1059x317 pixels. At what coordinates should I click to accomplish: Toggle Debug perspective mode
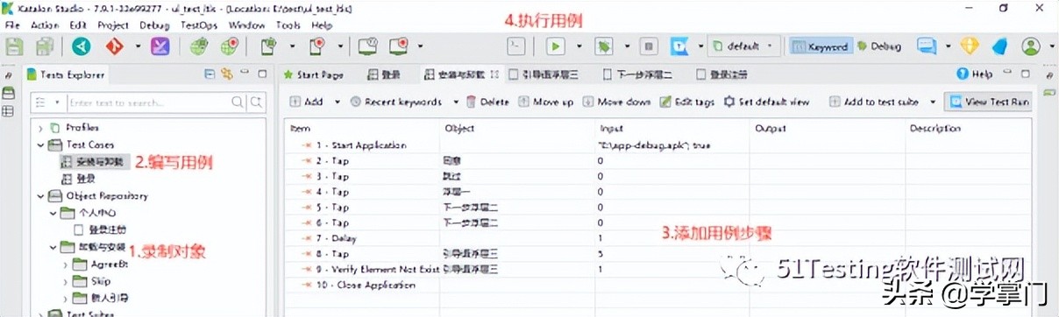pos(879,47)
